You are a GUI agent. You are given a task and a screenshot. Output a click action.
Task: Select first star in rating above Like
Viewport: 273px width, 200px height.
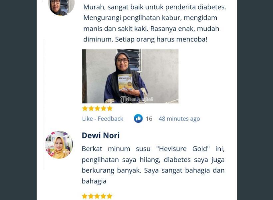[x=85, y=108]
